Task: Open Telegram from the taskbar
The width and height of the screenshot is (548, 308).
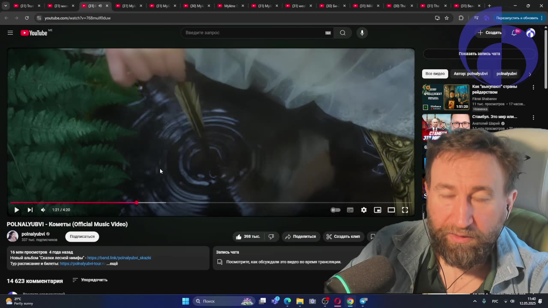Action: click(x=363, y=301)
